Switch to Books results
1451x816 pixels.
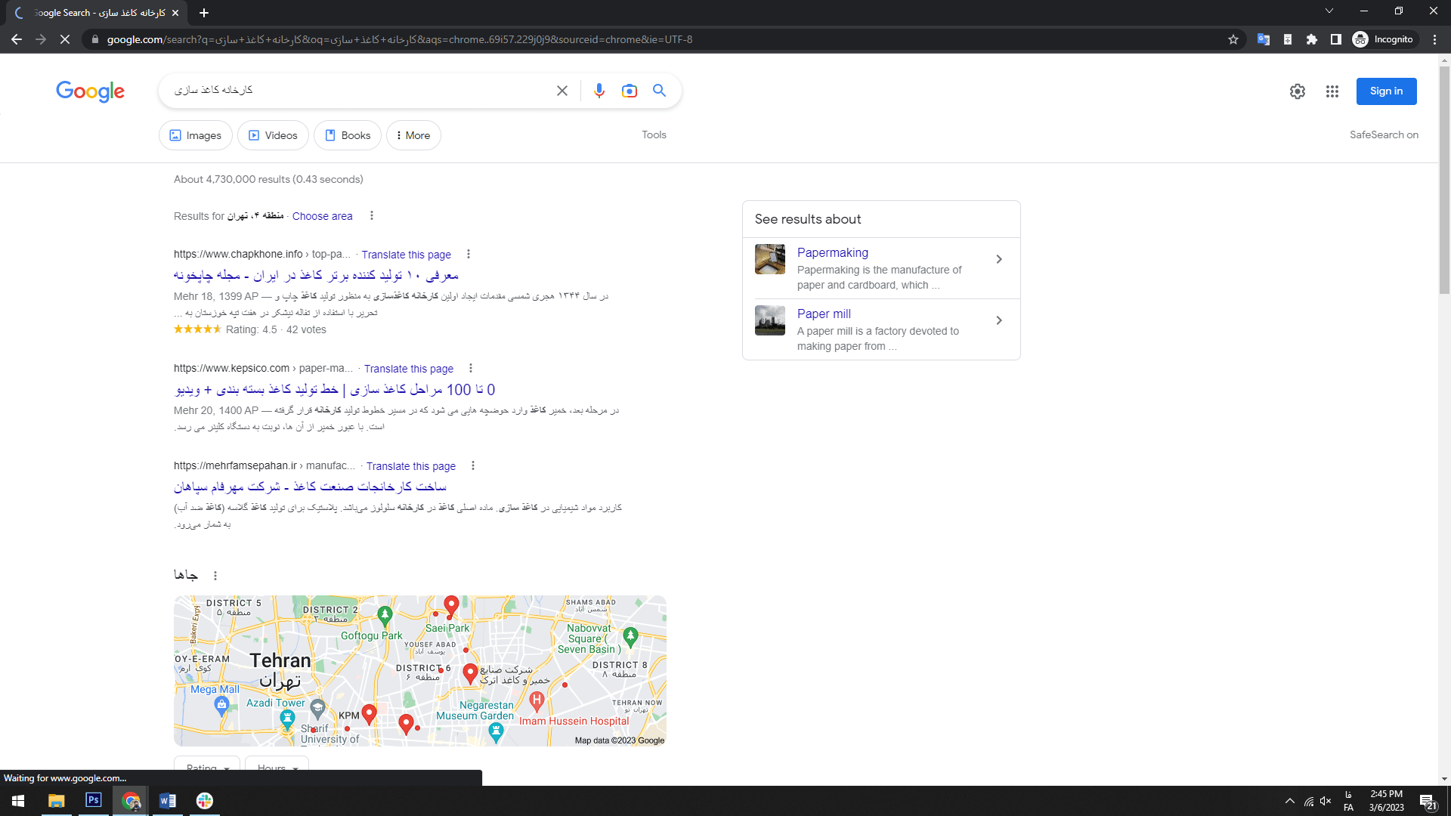pyautogui.click(x=348, y=135)
